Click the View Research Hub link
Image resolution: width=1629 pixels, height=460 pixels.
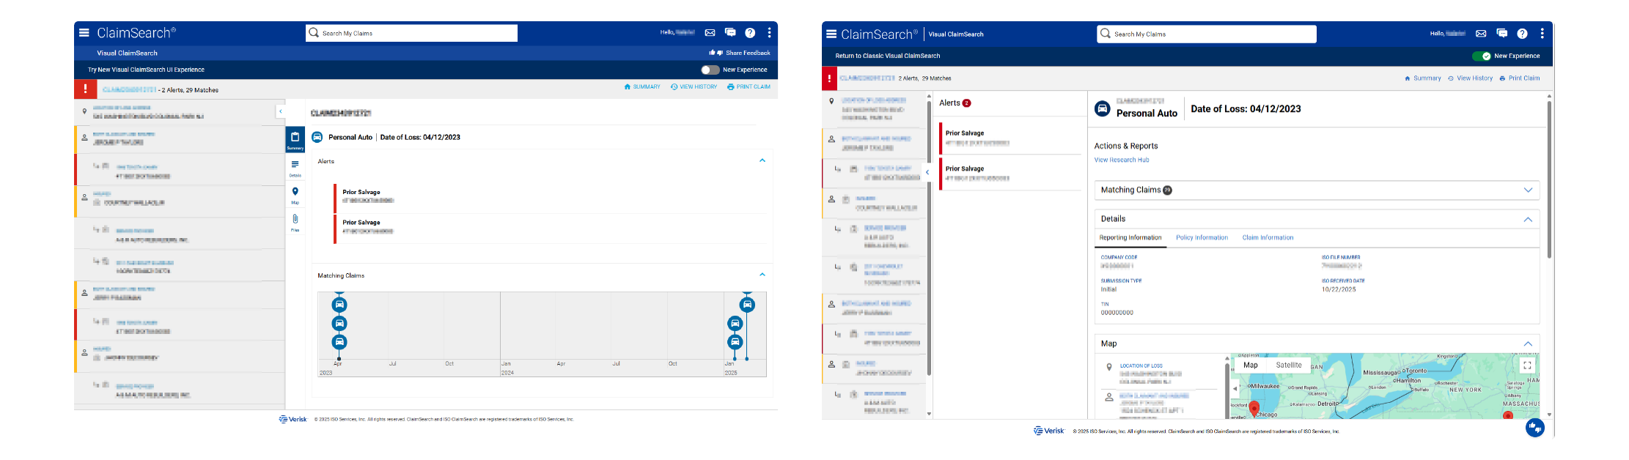point(1122,160)
